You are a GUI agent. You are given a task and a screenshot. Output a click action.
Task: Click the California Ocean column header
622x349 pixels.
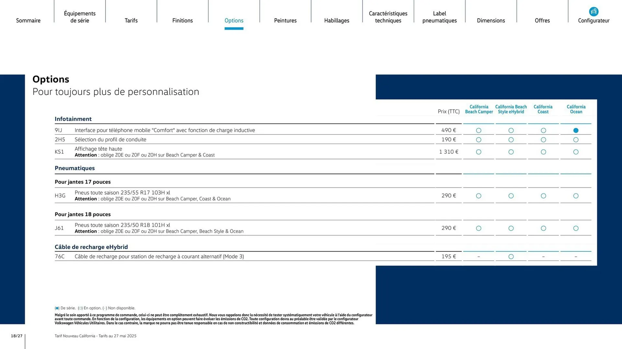[576, 109]
